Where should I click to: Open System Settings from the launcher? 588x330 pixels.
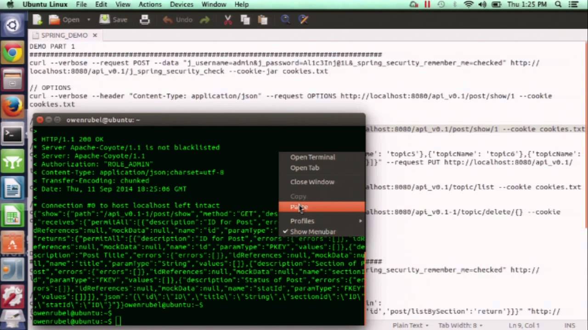tap(12, 297)
